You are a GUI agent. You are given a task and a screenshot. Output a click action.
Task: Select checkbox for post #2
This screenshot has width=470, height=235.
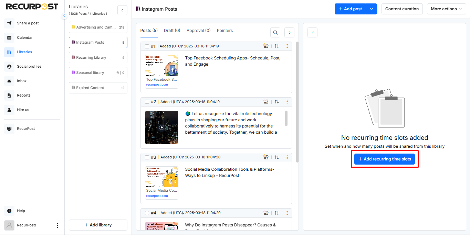tap(147, 102)
